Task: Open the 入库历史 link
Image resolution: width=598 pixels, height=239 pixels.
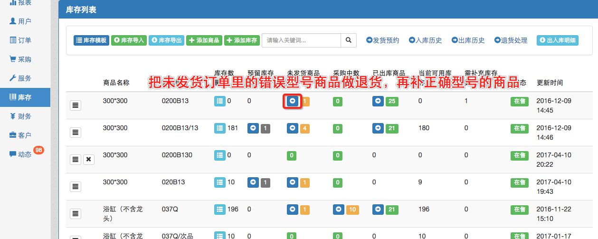Action: click(x=425, y=40)
